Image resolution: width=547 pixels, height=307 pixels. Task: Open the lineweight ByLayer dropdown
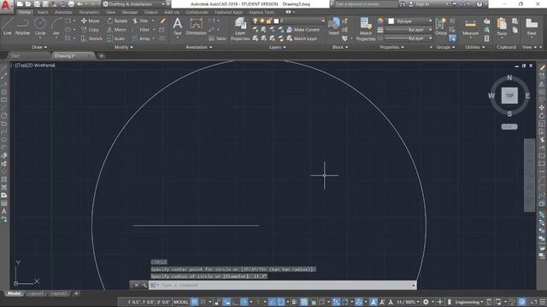click(x=409, y=30)
